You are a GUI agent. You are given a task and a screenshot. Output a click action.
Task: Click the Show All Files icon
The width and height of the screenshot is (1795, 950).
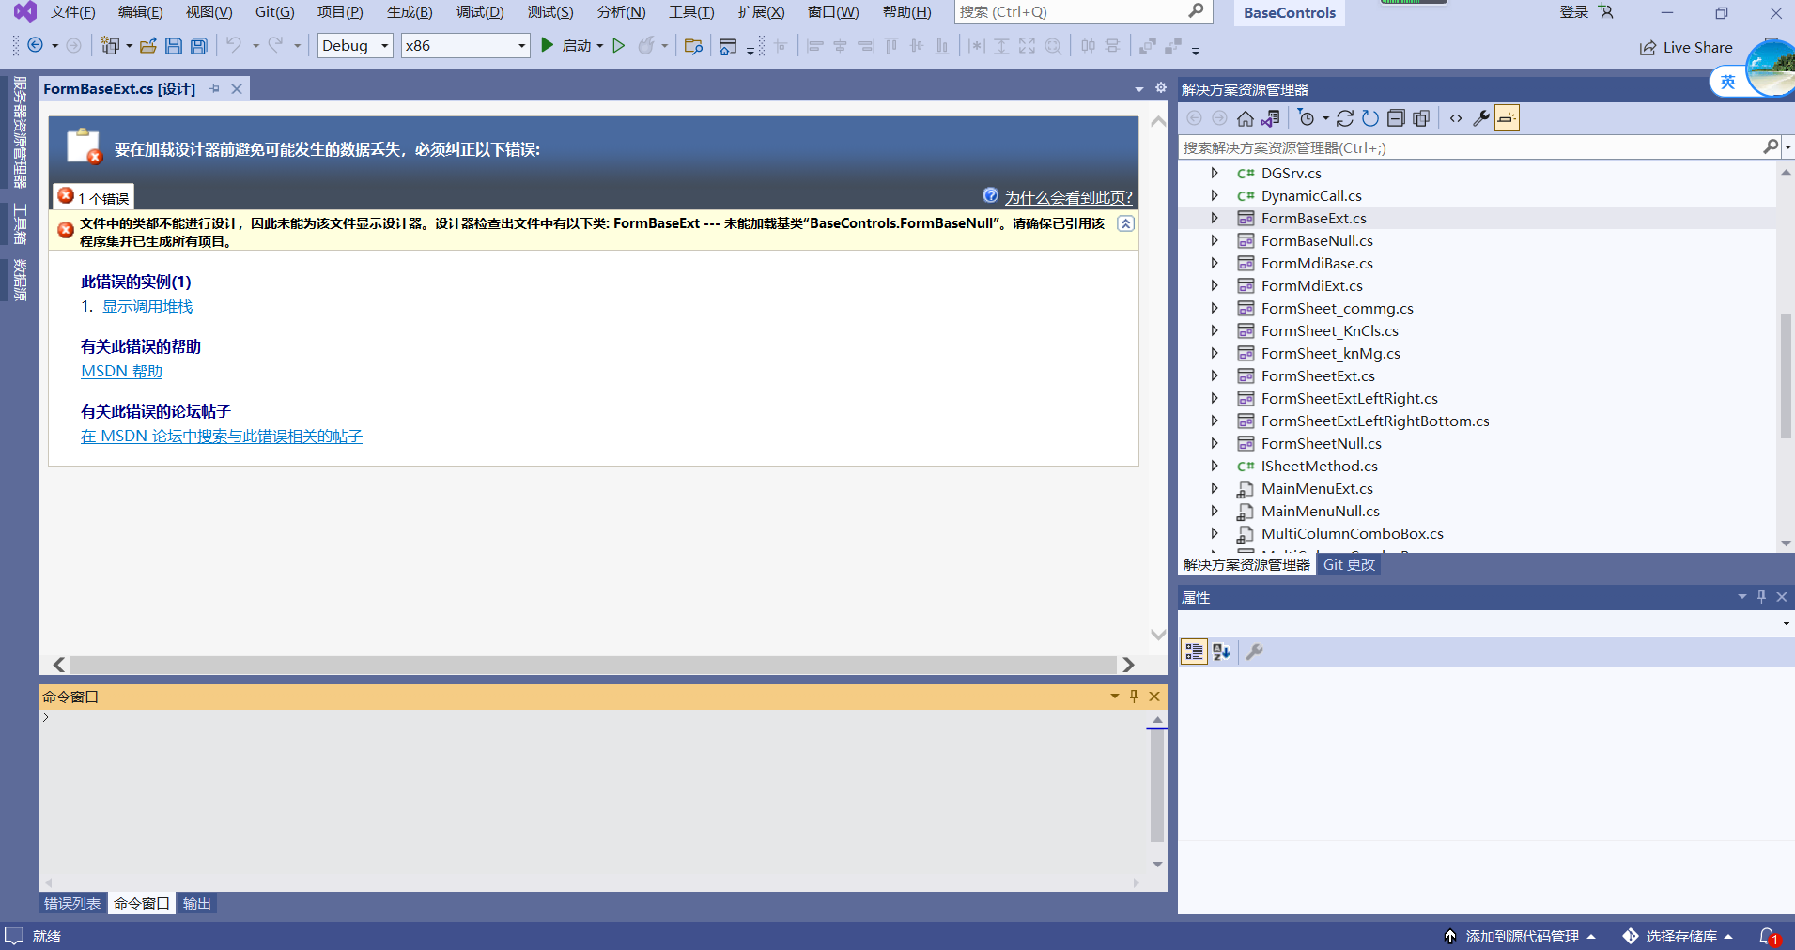point(1421,118)
